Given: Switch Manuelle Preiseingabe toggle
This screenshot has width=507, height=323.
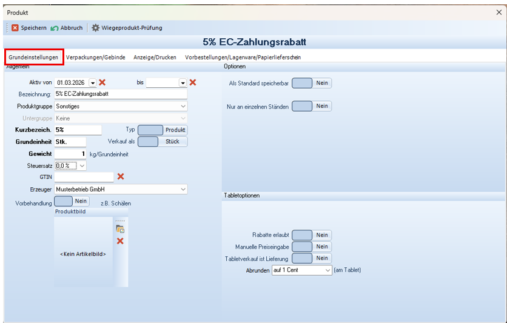Looking at the screenshot, I should (x=312, y=247).
